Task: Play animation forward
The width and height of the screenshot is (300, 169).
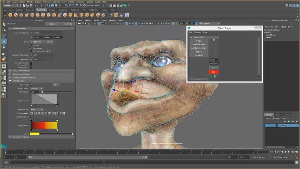Action: coord(285,152)
